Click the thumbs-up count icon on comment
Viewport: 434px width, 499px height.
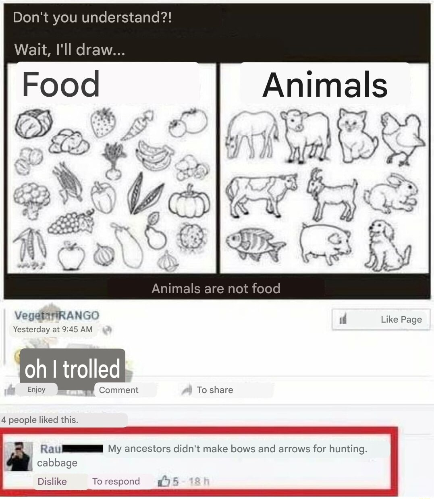(164, 481)
